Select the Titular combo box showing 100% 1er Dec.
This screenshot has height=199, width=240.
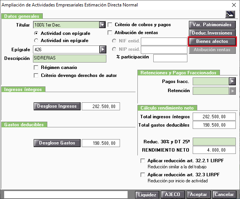(x=66, y=25)
